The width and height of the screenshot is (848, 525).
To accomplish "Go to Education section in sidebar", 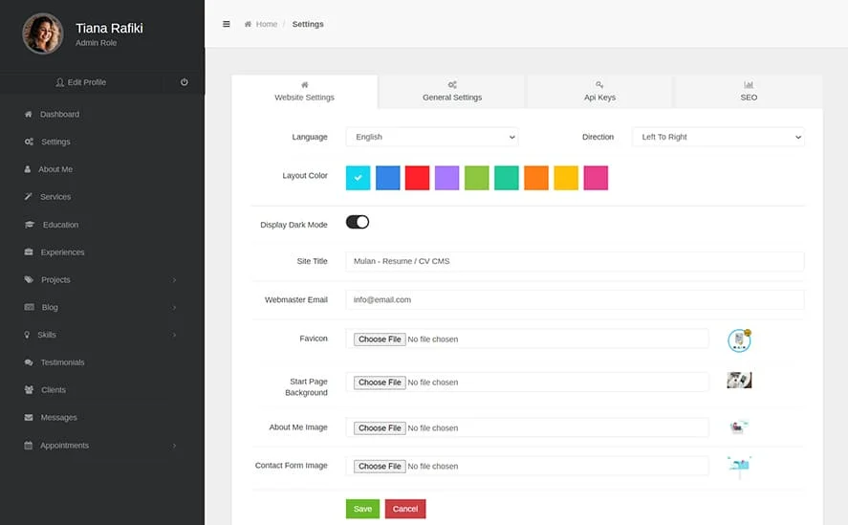I will pyautogui.click(x=60, y=225).
